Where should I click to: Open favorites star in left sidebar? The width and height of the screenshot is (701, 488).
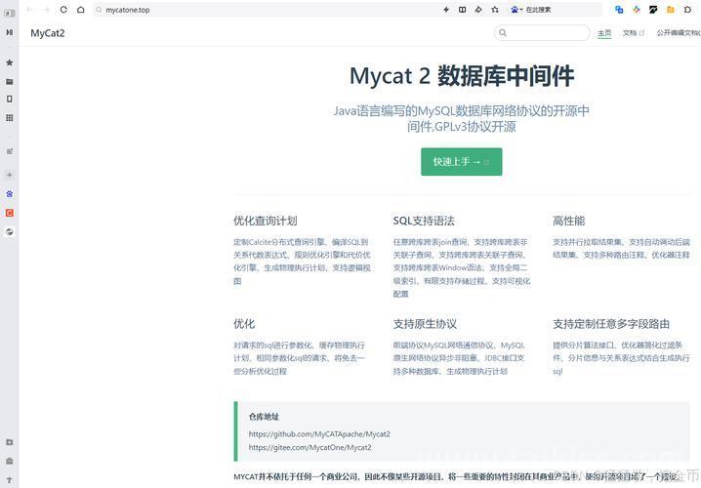point(10,62)
